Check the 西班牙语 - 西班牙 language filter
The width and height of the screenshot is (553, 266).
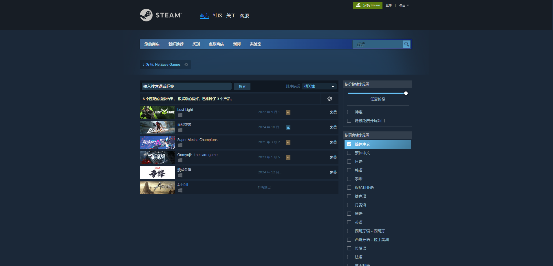pyautogui.click(x=349, y=231)
